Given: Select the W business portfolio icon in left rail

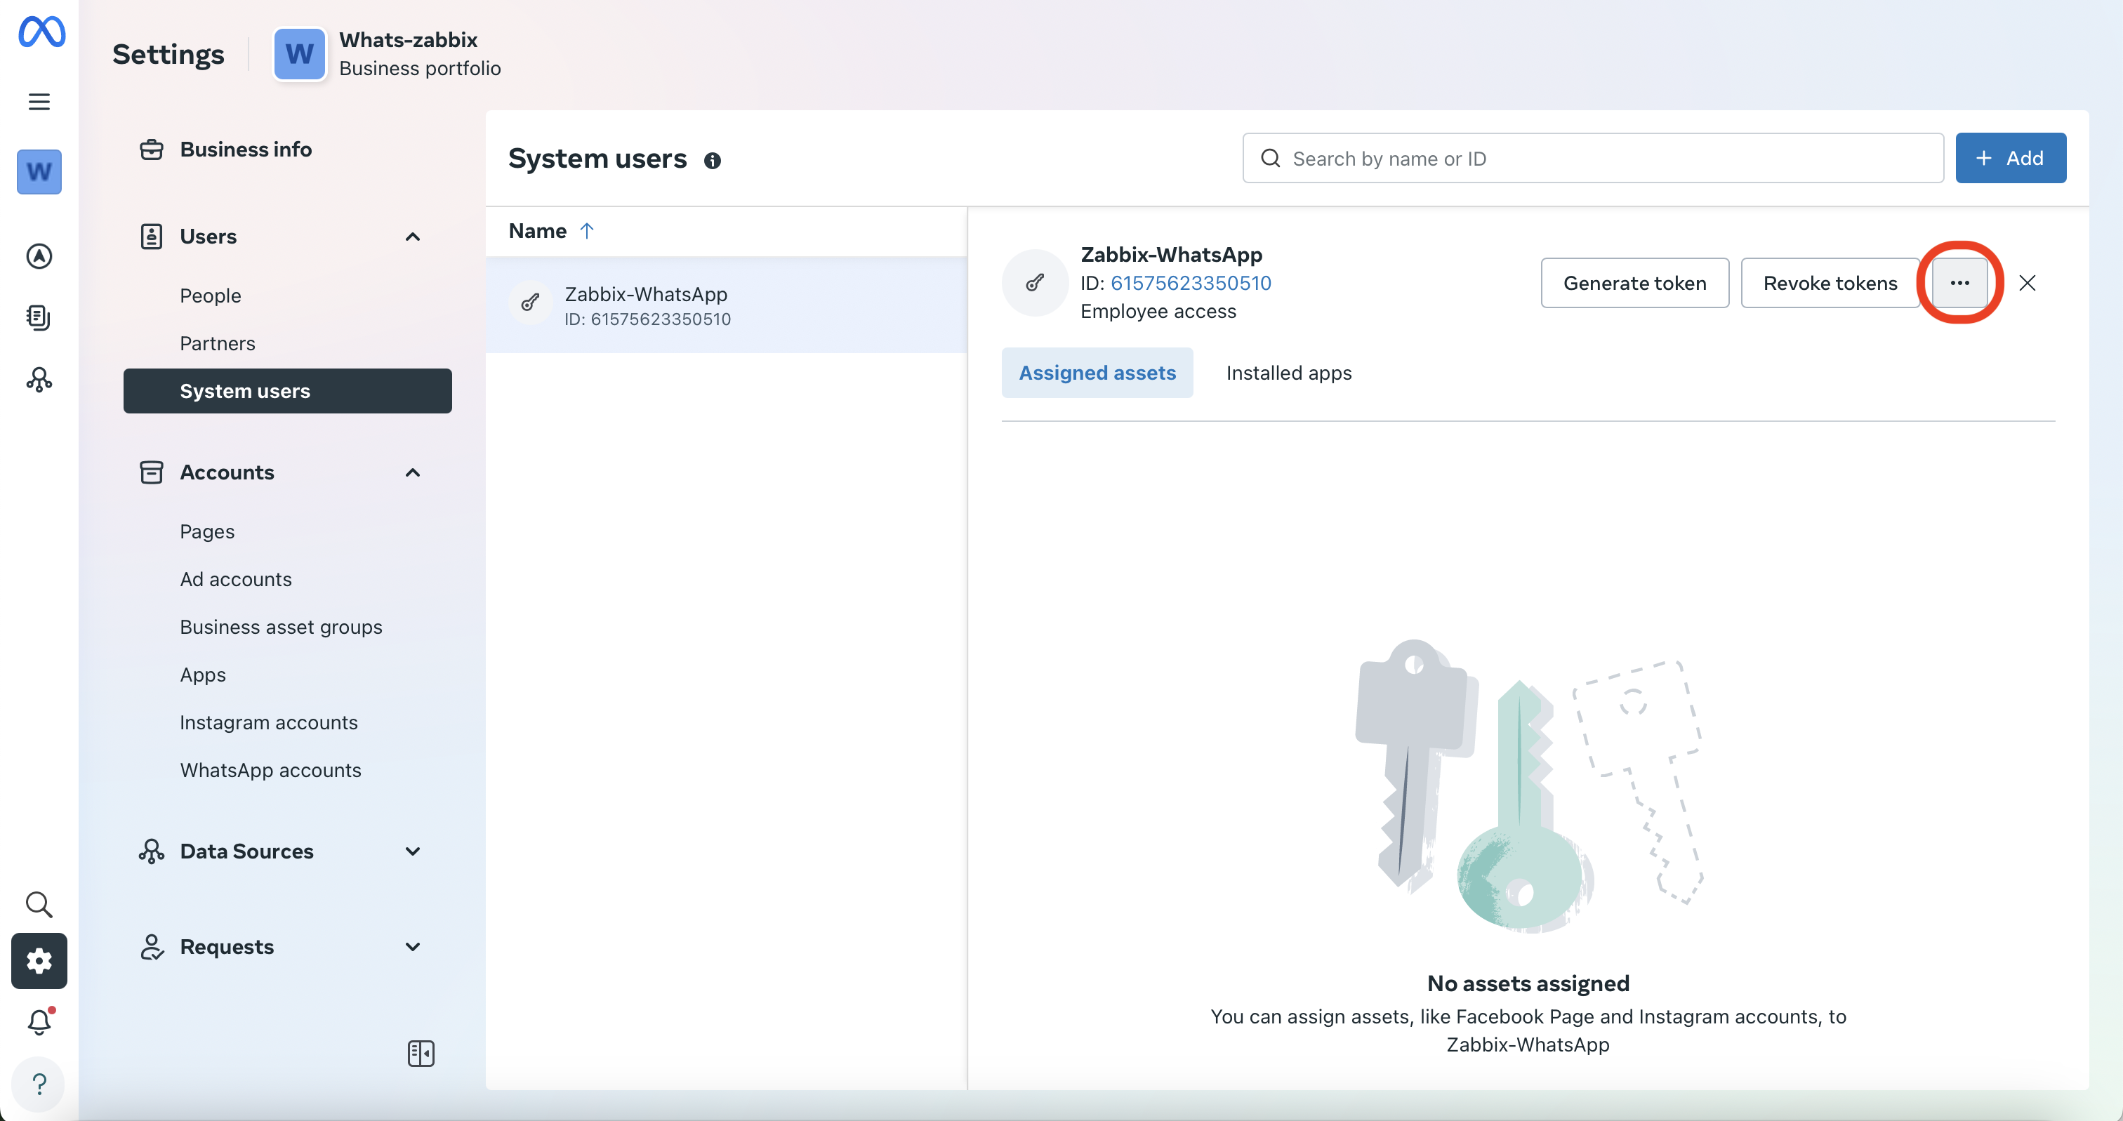Looking at the screenshot, I should pos(39,171).
